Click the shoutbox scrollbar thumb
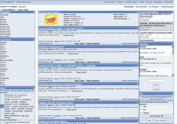This screenshot has height=124, width=177. pyautogui.click(x=173, y=51)
